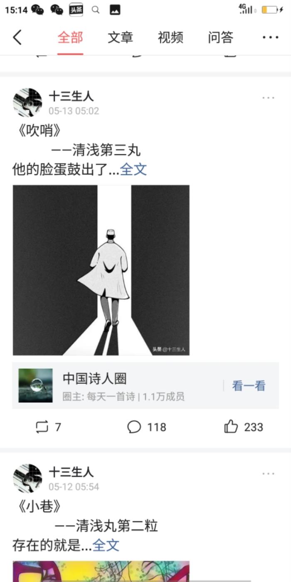Expand full text of 《吹哨》 post
This screenshot has height=582, width=291.
coord(133,169)
